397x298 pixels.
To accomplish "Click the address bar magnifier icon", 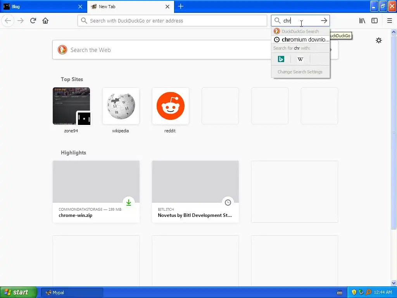I will pos(84,21).
